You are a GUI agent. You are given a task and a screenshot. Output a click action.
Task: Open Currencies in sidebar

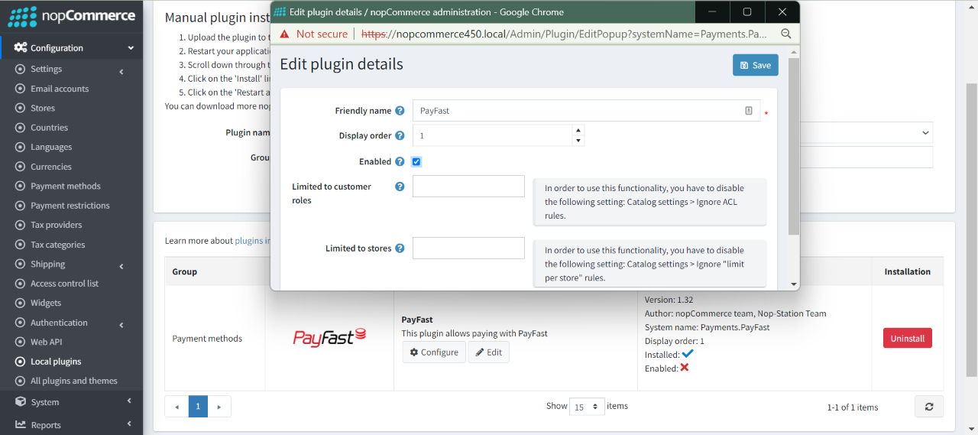pos(51,167)
